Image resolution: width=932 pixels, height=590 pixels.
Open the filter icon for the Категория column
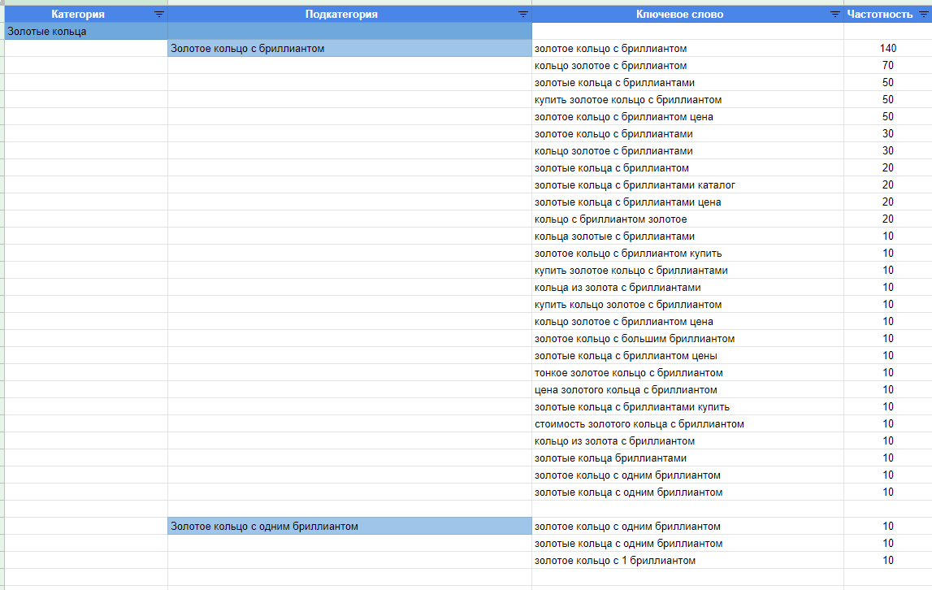coord(159,15)
